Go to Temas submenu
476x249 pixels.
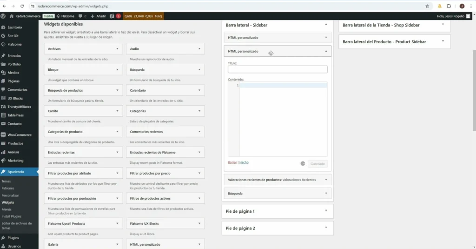click(x=6, y=181)
